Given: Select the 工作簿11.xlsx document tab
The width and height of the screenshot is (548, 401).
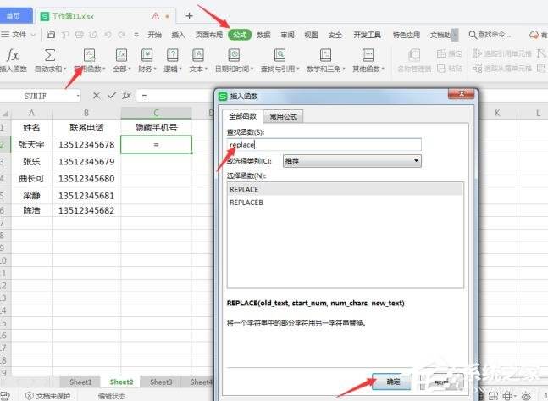Looking at the screenshot, I should pos(105,16).
